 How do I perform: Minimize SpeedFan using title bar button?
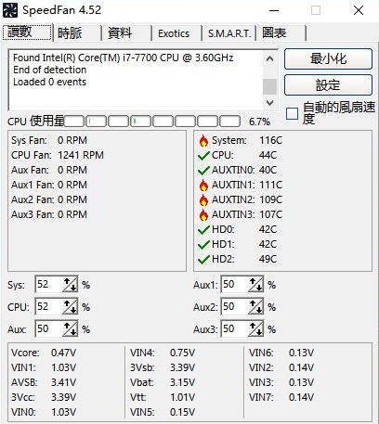point(274,10)
